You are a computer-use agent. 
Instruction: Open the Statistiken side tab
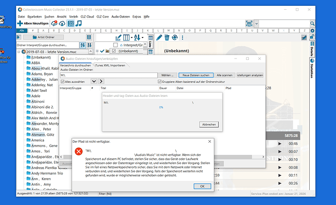coord(312,68)
